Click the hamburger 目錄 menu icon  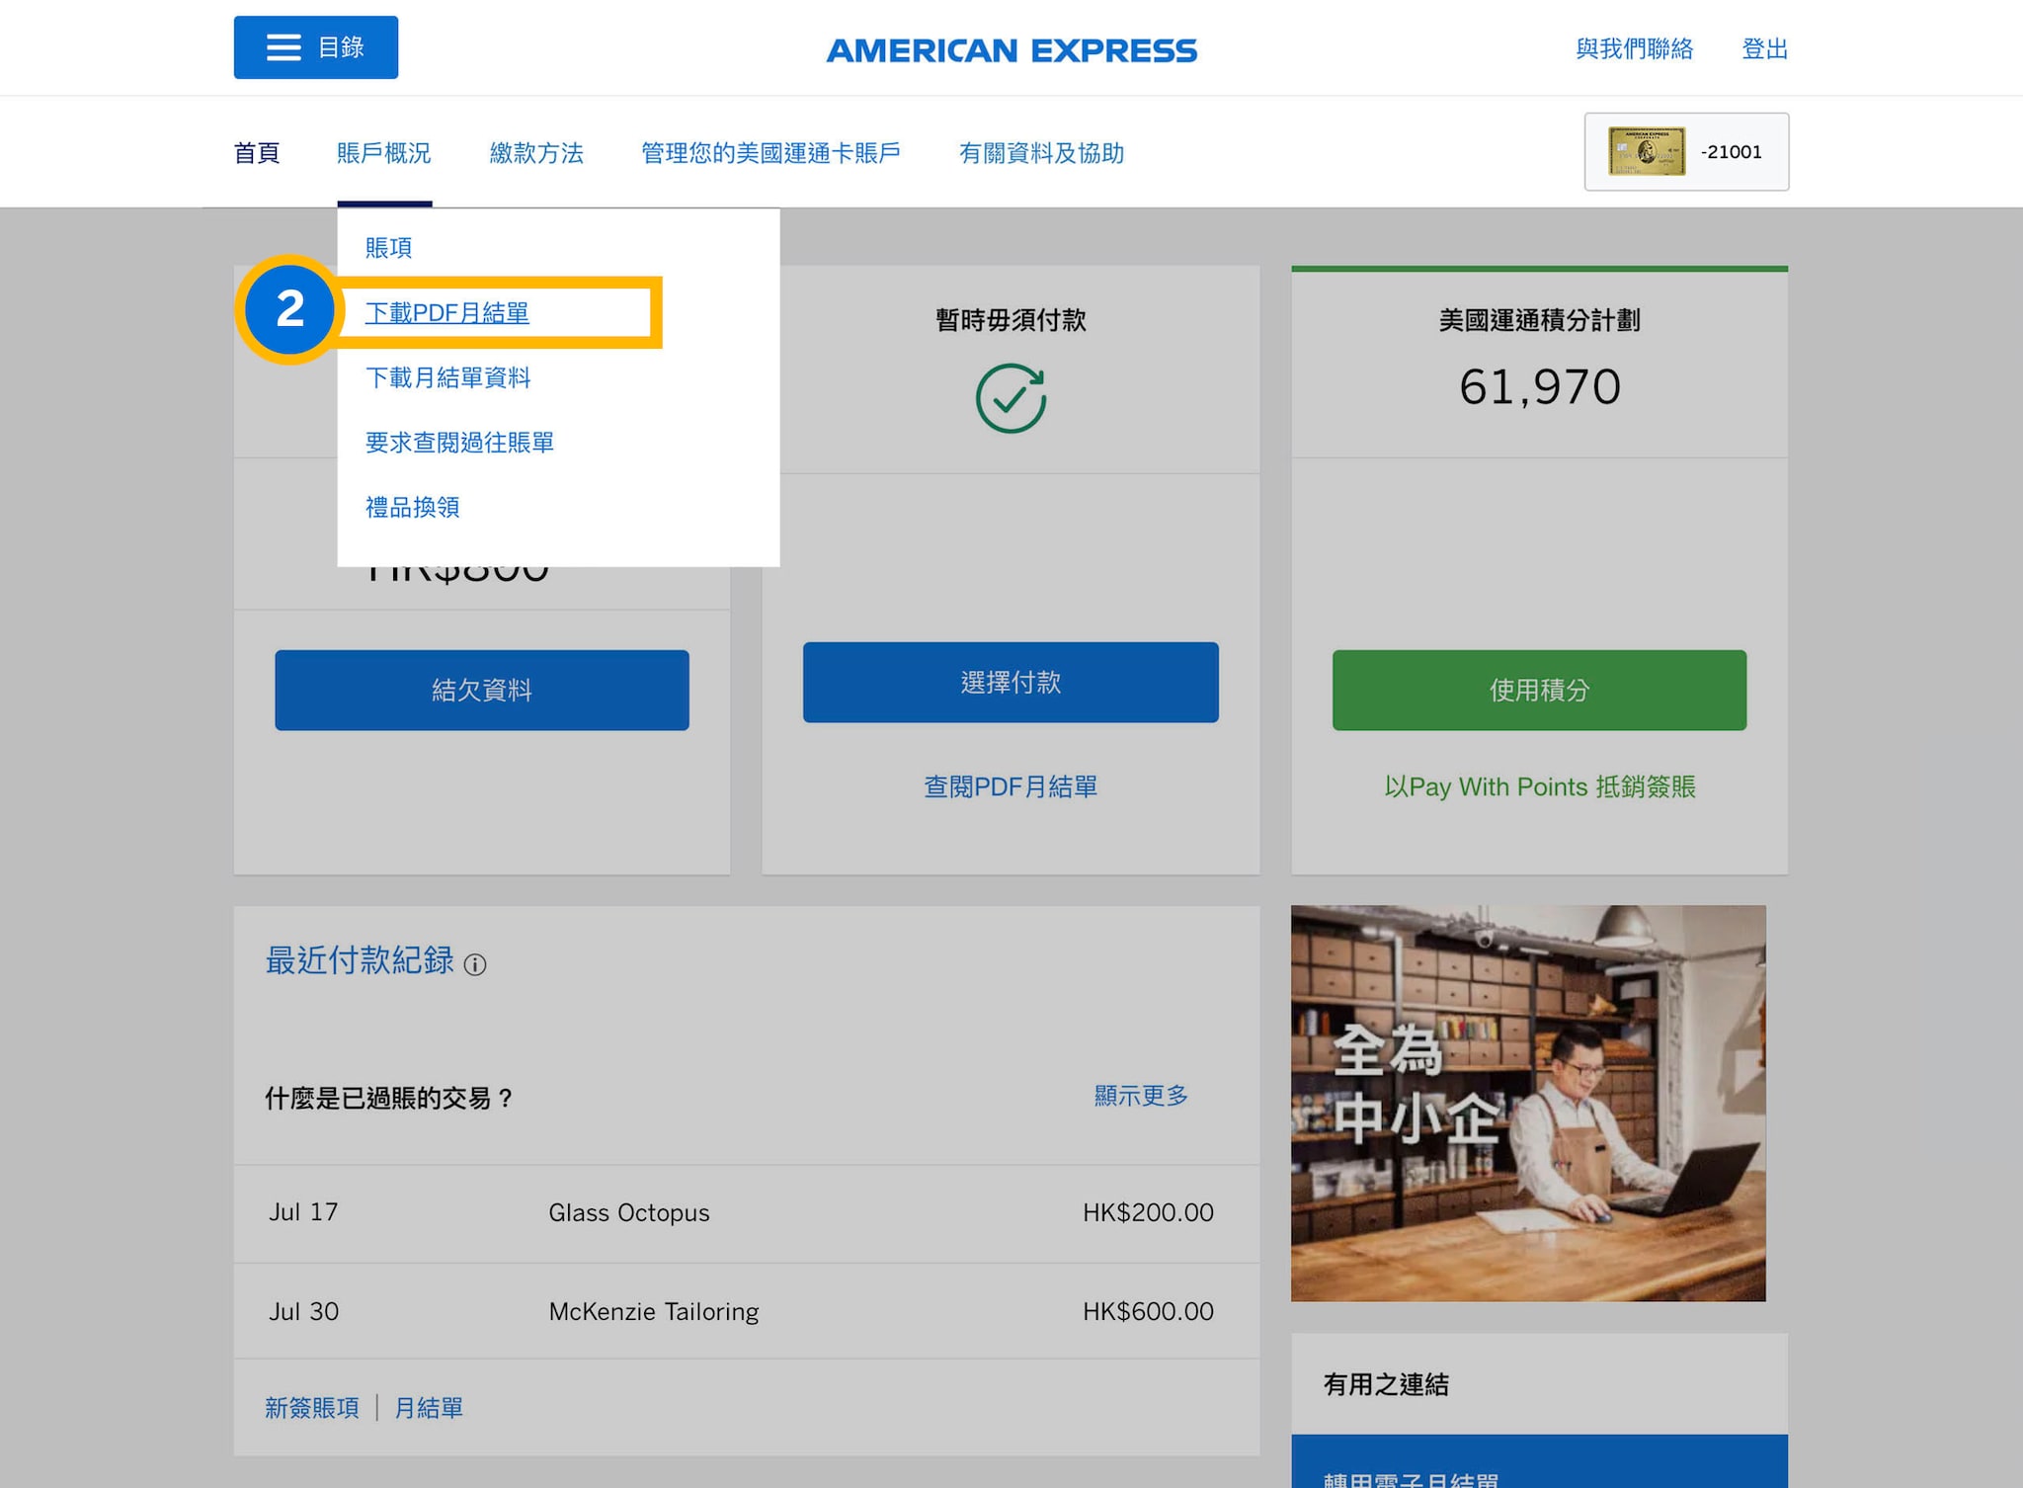coord(283,47)
